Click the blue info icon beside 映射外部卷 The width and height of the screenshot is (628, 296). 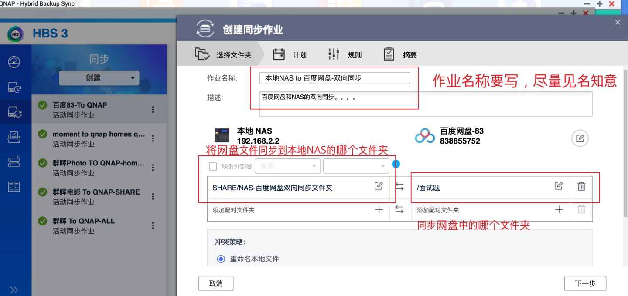pyautogui.click(x=396, y=164)
